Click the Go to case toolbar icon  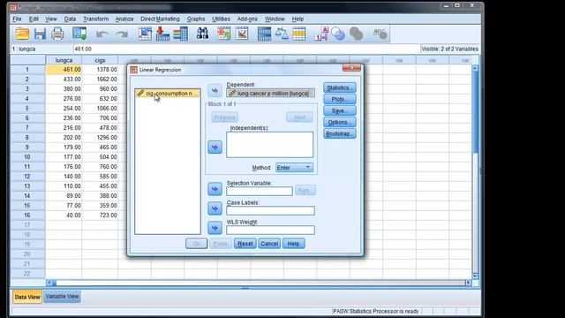145,34
